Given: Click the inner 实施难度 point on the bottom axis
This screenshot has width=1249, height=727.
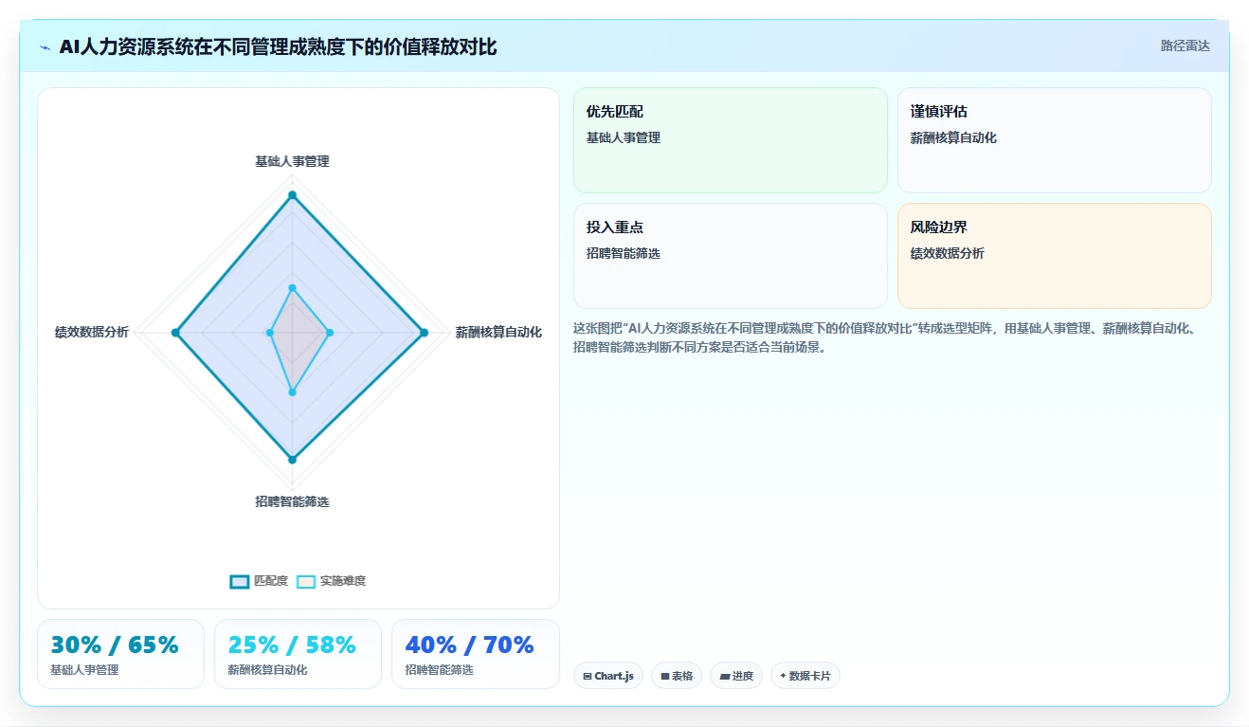Looking at the screenshot, I should [x=292, y=392].
